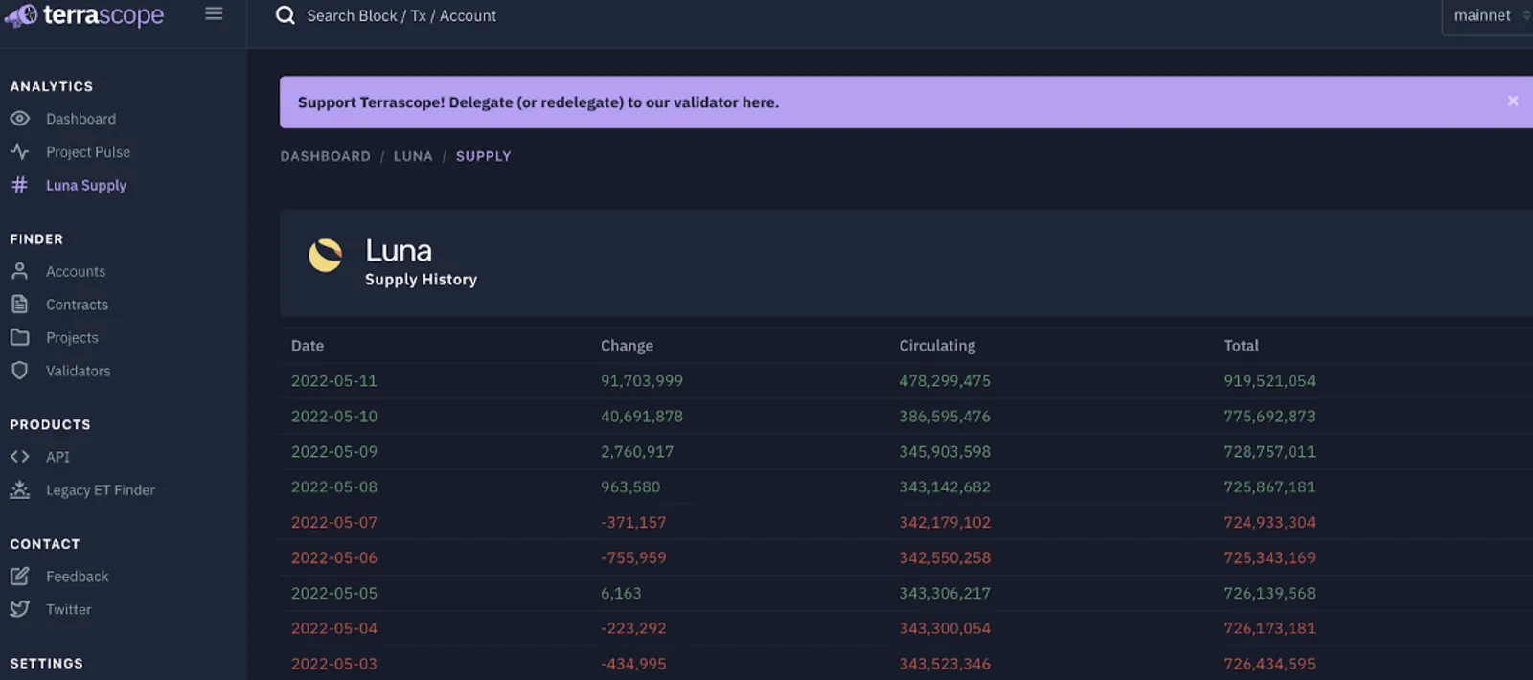The width and height of the screenshot is (1533, 680).
Task: Click the Search Block / Tx / Account field
Action: click(401, 15)
